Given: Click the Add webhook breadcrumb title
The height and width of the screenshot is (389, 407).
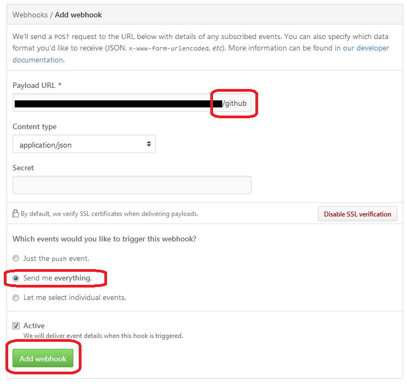Looking at the screenshot, I should [78, 15].
